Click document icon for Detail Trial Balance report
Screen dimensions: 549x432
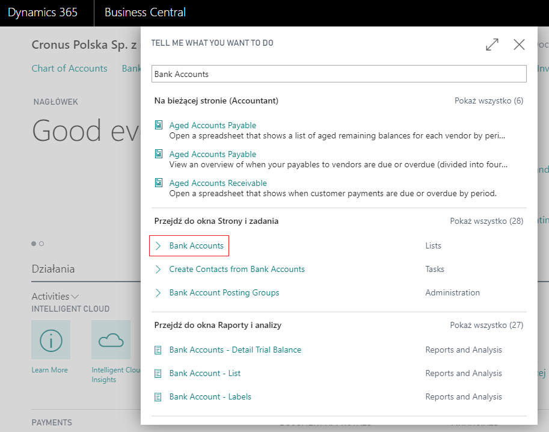pos(158,350)
